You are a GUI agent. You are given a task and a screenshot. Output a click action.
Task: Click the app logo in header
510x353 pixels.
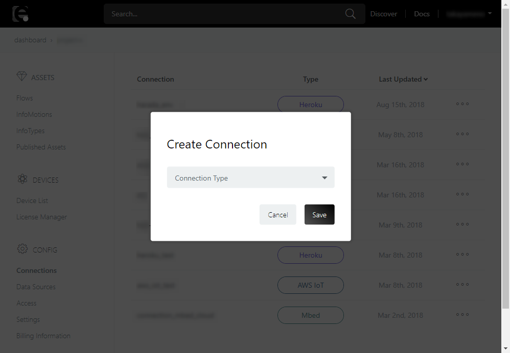[20, 14]
